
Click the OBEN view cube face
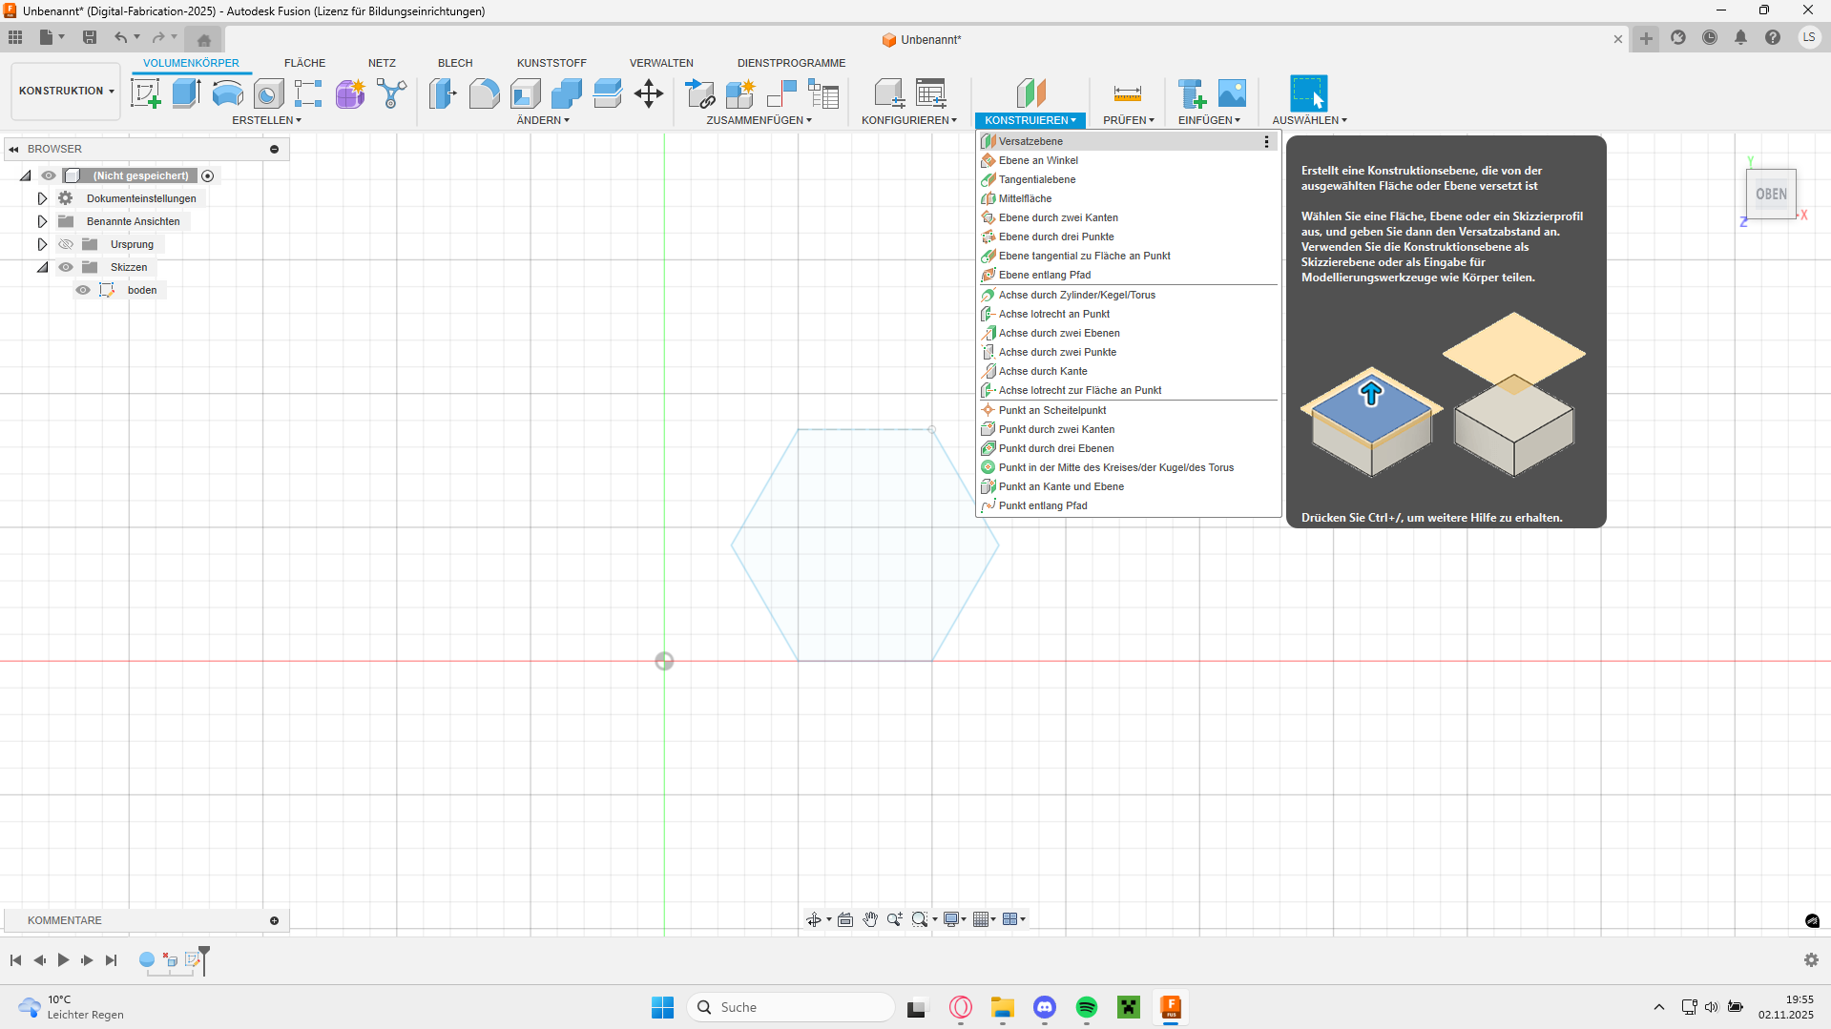tap(1771, 194)
